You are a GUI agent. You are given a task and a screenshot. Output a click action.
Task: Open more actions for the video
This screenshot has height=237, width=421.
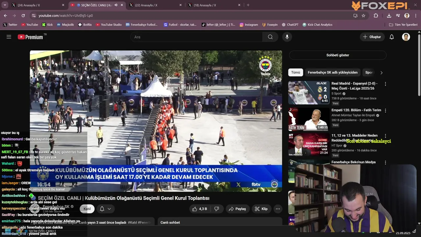(278, 209)
